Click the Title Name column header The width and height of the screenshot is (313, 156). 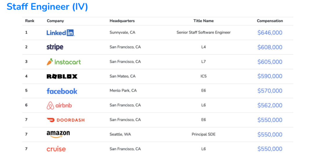point(203,21)
